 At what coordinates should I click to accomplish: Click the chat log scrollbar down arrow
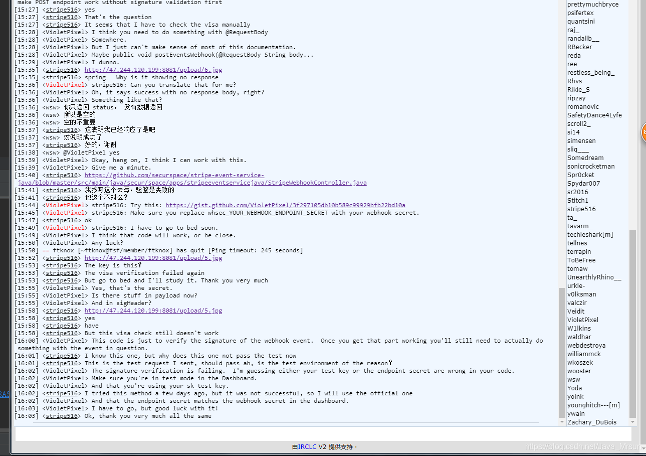[562, 422]
